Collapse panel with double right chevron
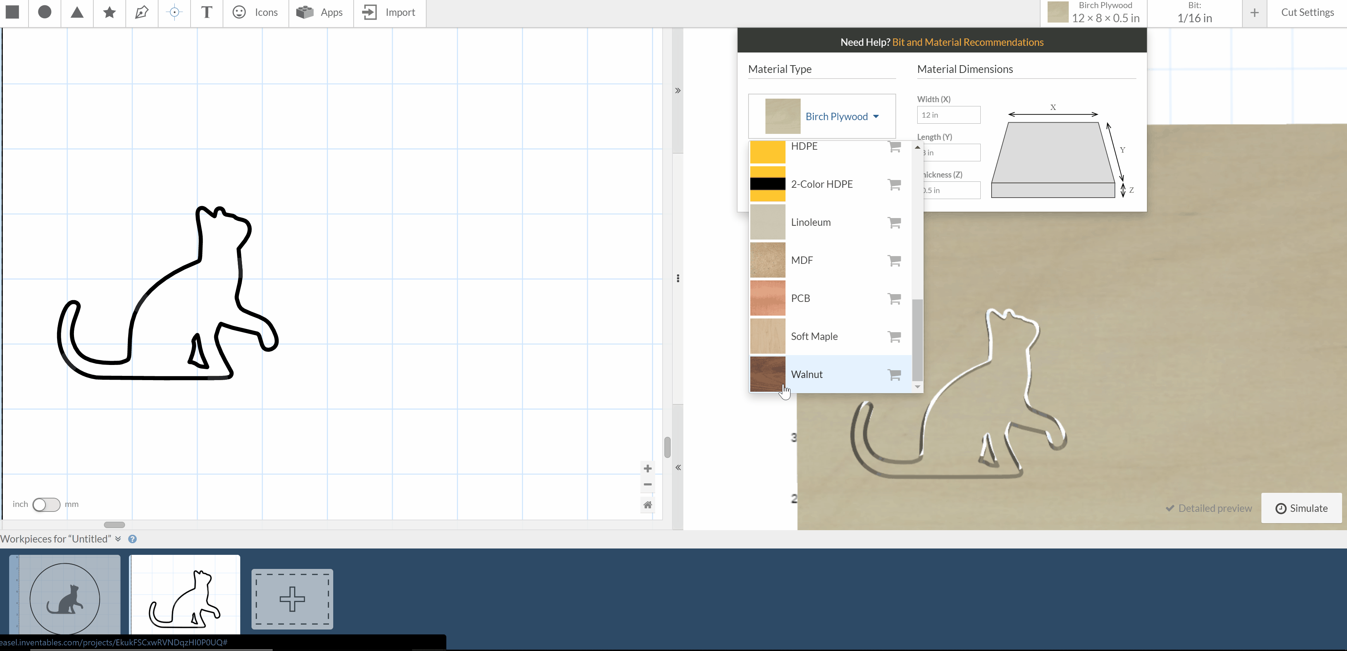Image resolution: width=1347 pixels, height=651 pixels. 678,91
